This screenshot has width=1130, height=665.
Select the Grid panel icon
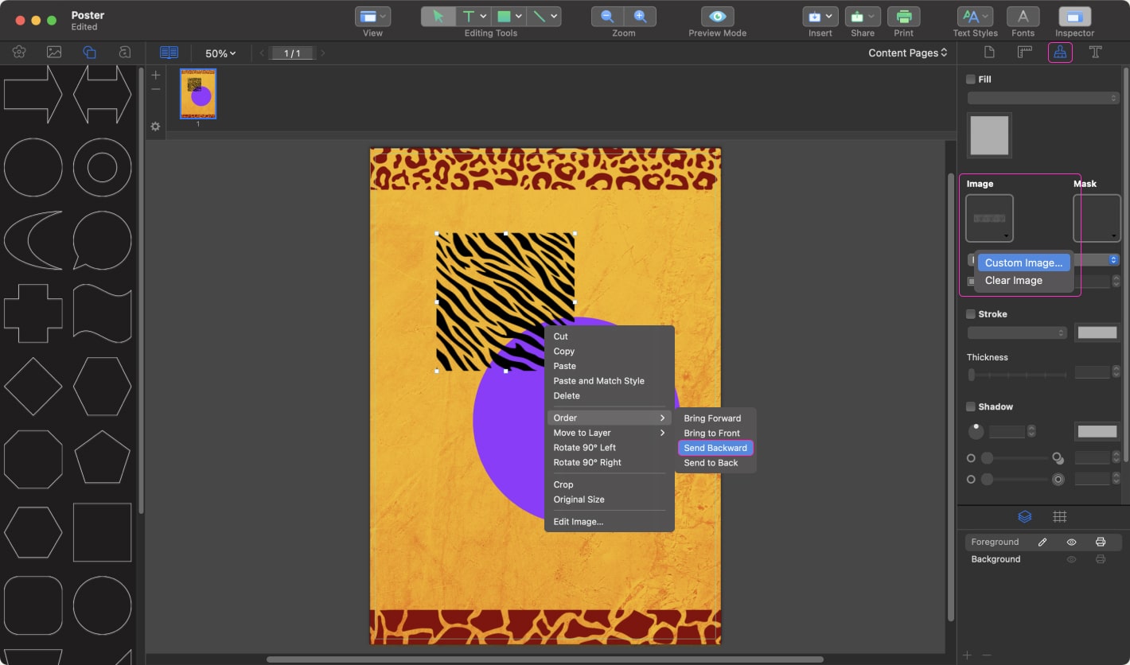1060,516
